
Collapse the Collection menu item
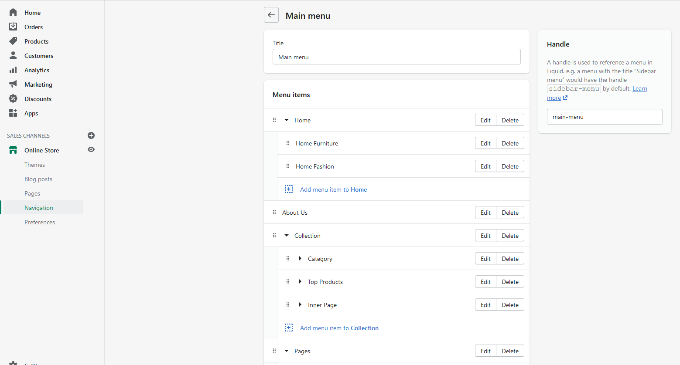click(287, 236)
